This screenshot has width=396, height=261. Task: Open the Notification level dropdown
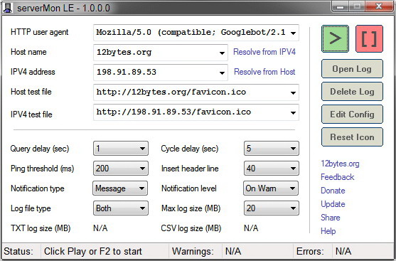[x=271, y=188]
